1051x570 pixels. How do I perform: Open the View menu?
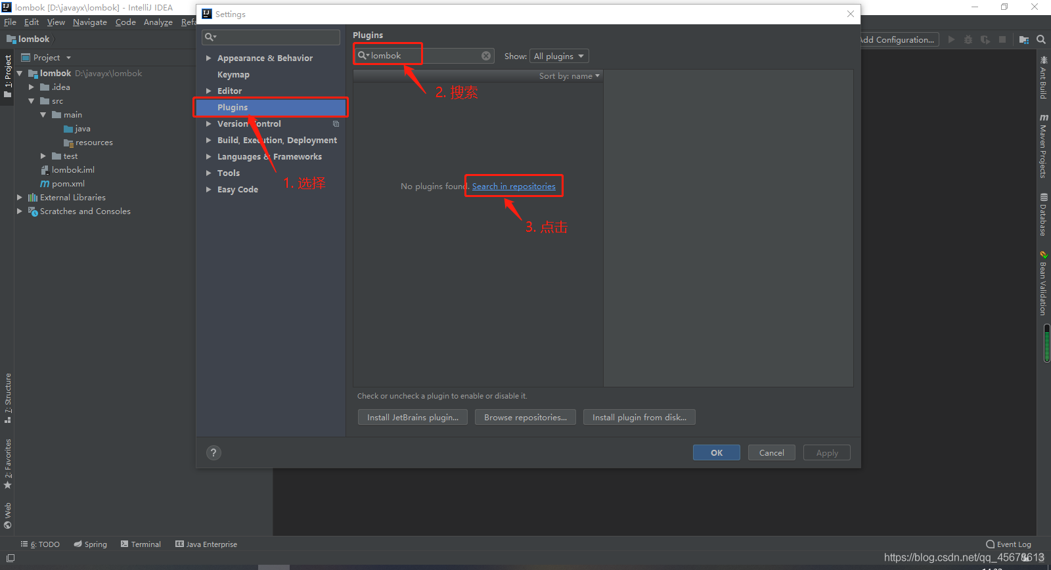[x=56, y=22]
